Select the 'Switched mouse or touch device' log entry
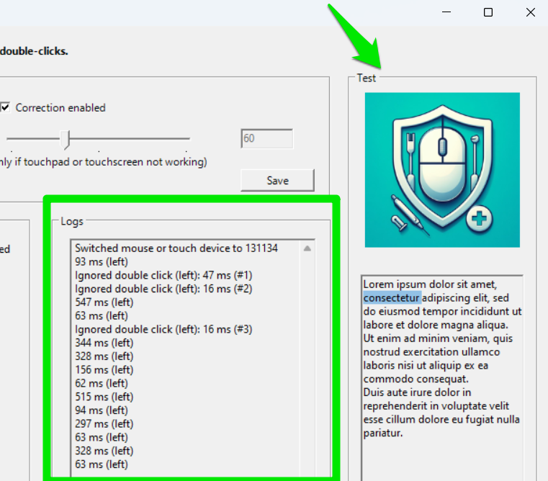548x481 pixels. 176,248
